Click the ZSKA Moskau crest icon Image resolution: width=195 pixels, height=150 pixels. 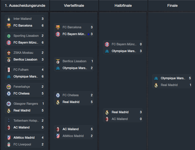click(9, 53)
